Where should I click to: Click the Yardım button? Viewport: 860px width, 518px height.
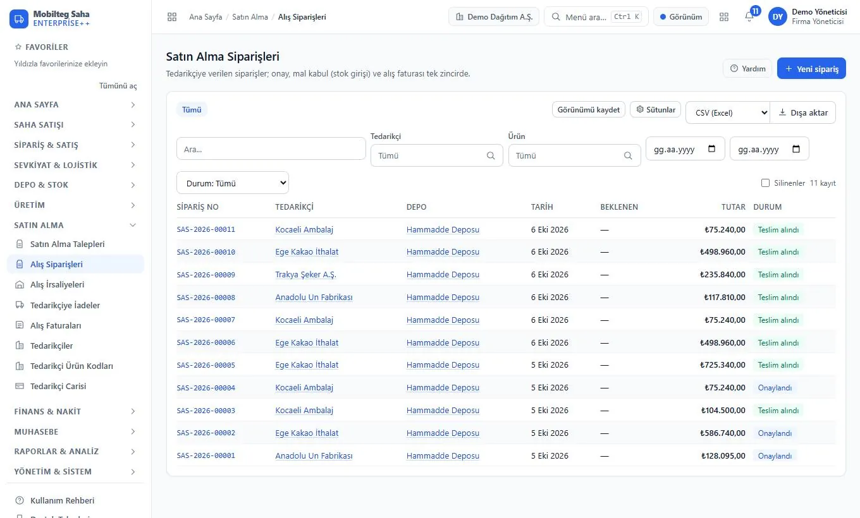[747, 68]
